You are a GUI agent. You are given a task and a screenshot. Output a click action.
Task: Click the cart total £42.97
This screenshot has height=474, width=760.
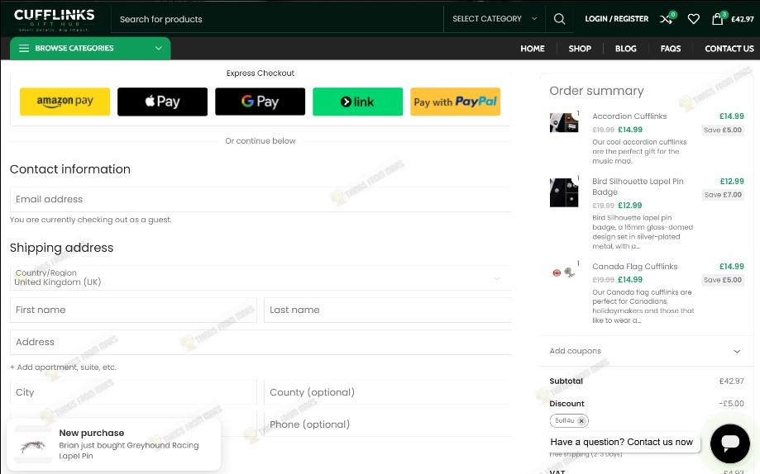point(743,19)
